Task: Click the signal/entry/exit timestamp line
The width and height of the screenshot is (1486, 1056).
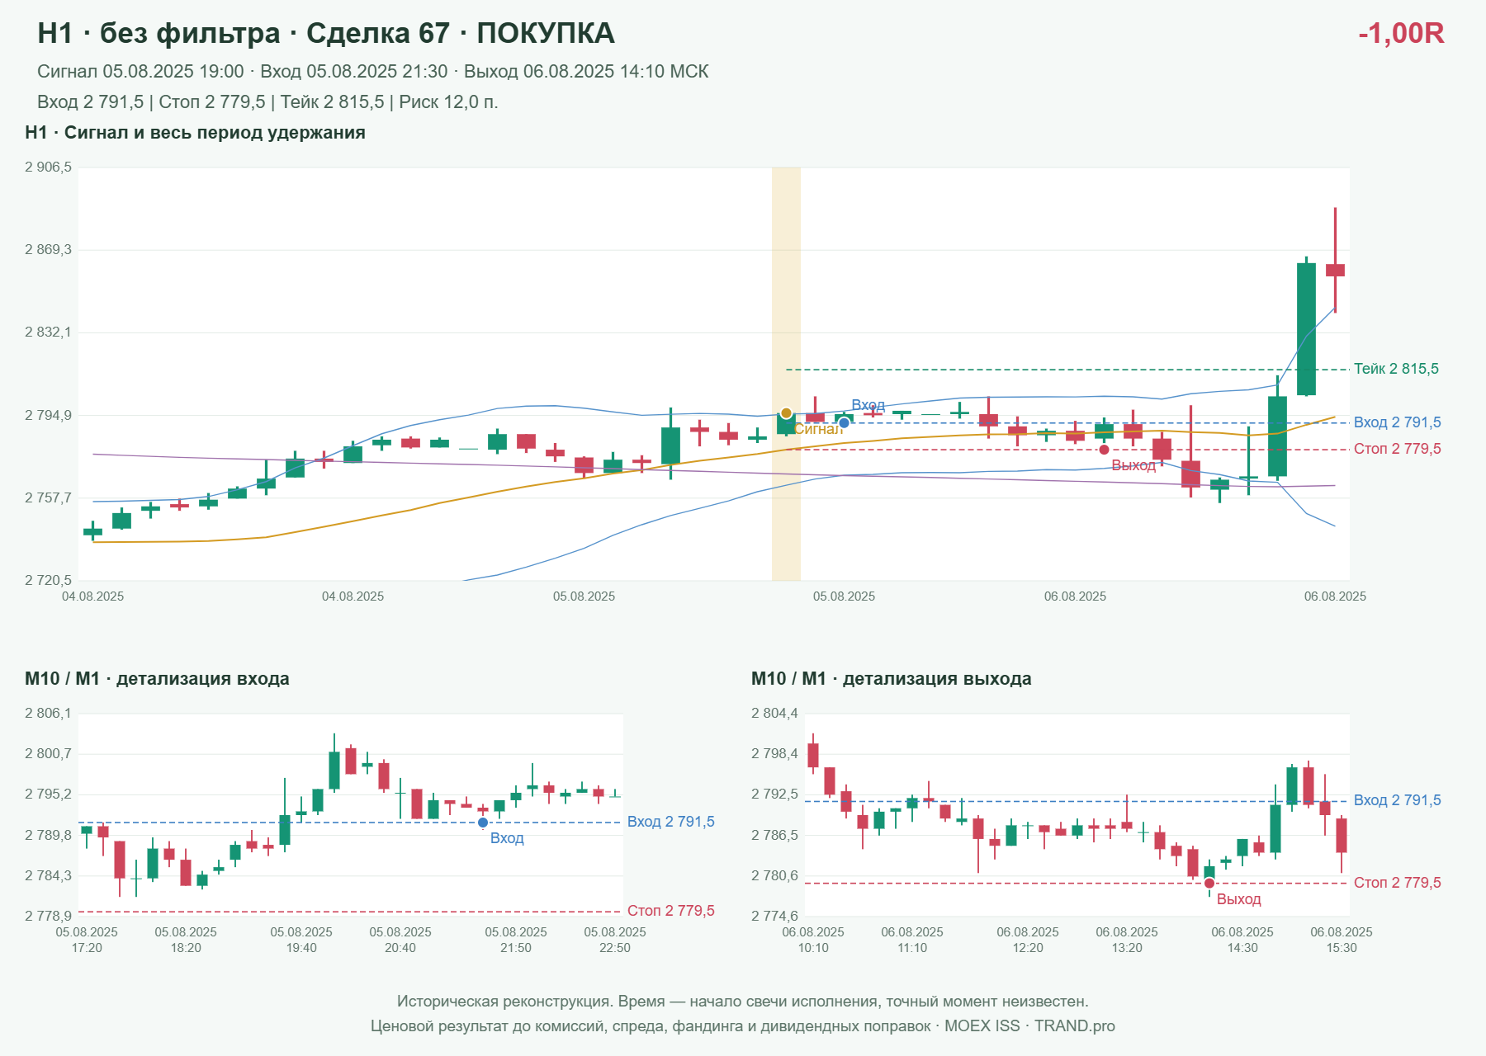Action: [x=373, y=72]
